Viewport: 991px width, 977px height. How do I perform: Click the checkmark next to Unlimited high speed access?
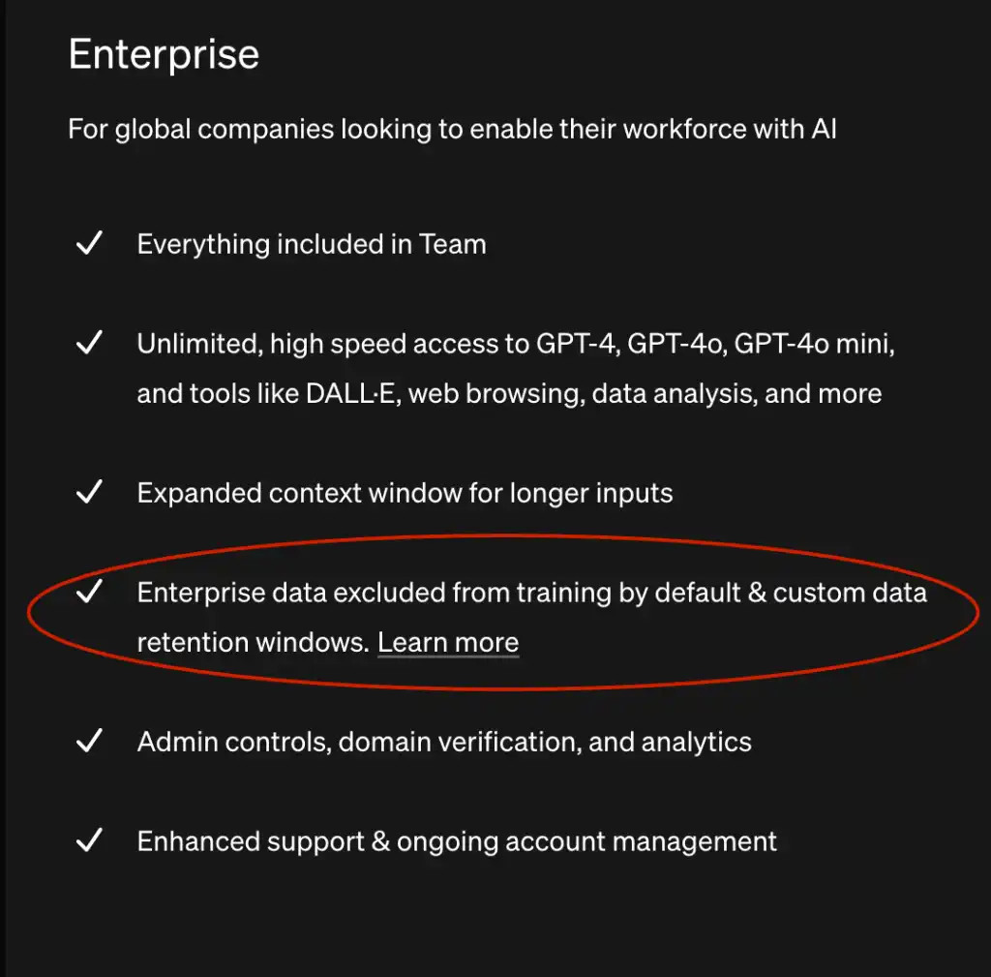click(x=89, y=344)
